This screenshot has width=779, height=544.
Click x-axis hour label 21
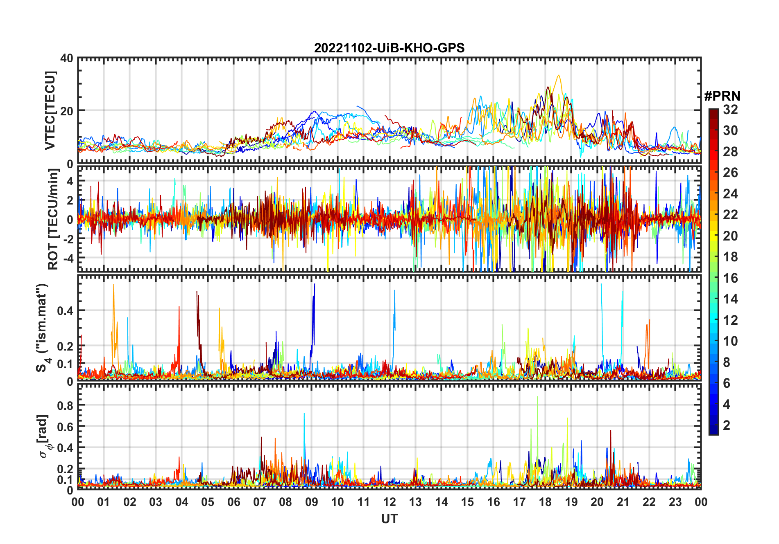pyautogui.click(x=623, y=502)
